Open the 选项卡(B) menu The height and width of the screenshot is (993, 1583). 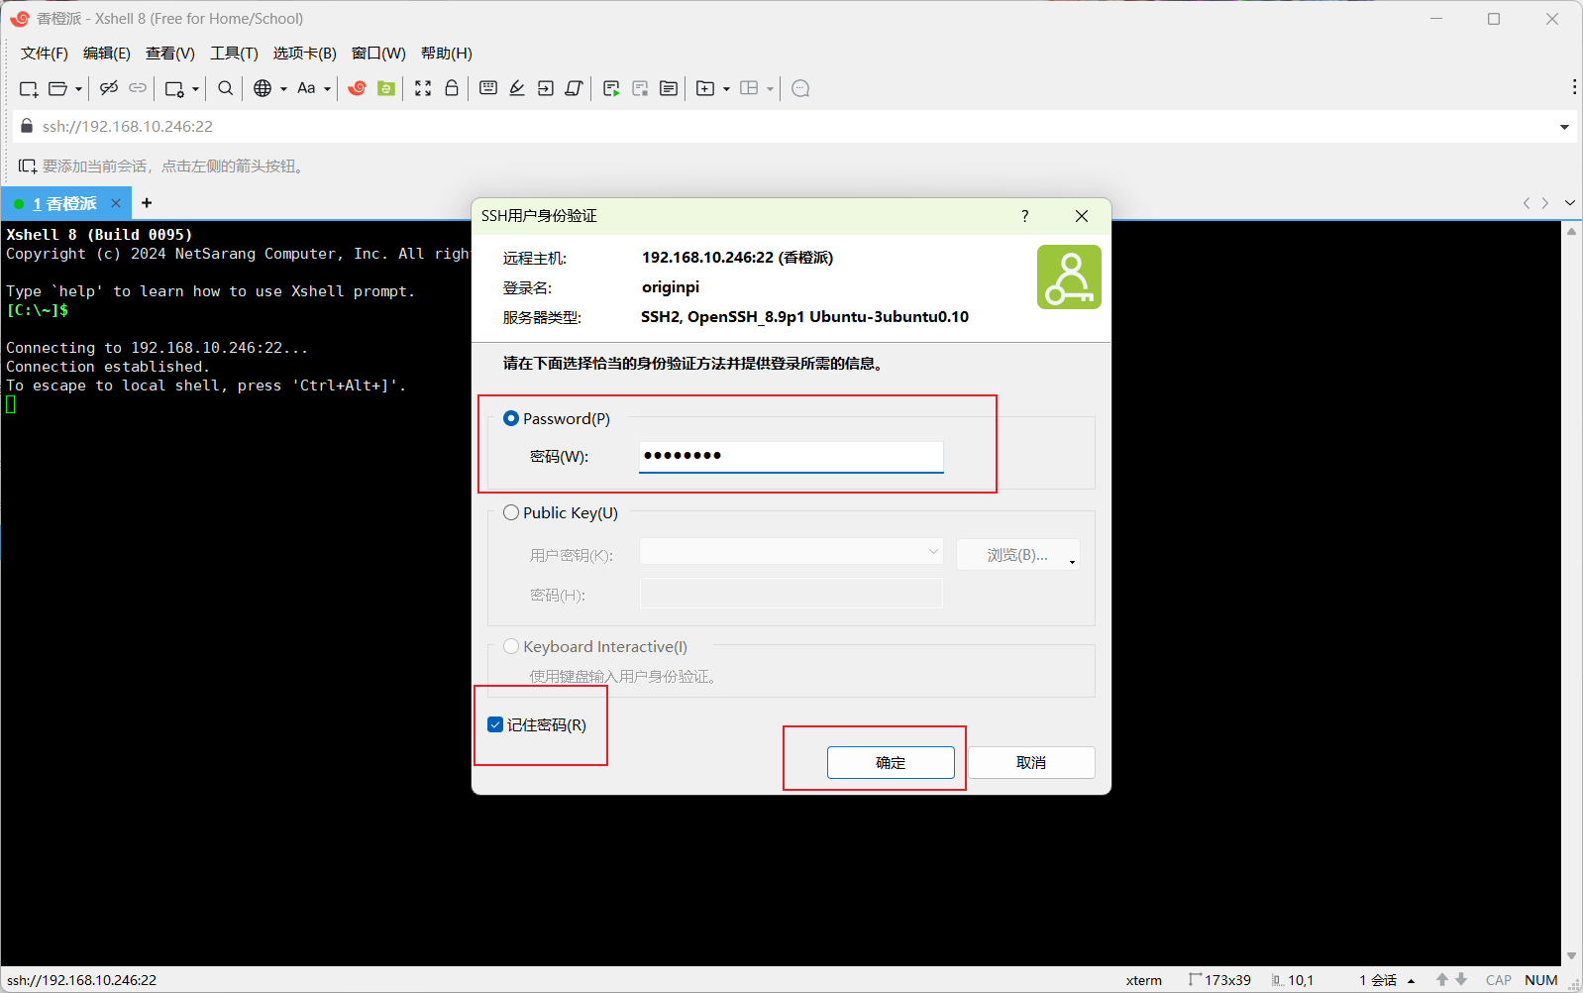(x=305, y=54)
